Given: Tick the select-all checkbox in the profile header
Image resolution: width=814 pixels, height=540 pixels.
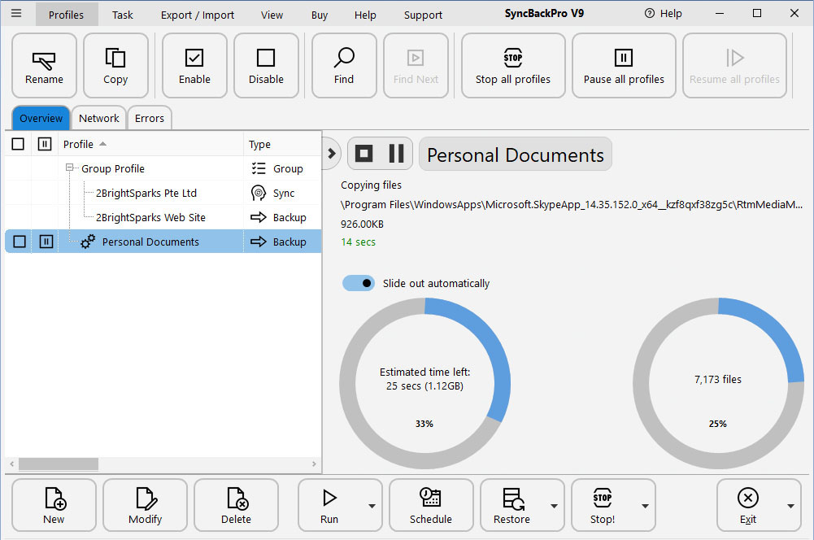Looking at the screenshot, I should pyautogui.click(x=18, y=144).
